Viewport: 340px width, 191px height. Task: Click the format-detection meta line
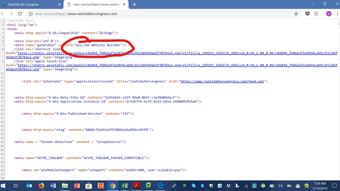[x=70, y=142]
